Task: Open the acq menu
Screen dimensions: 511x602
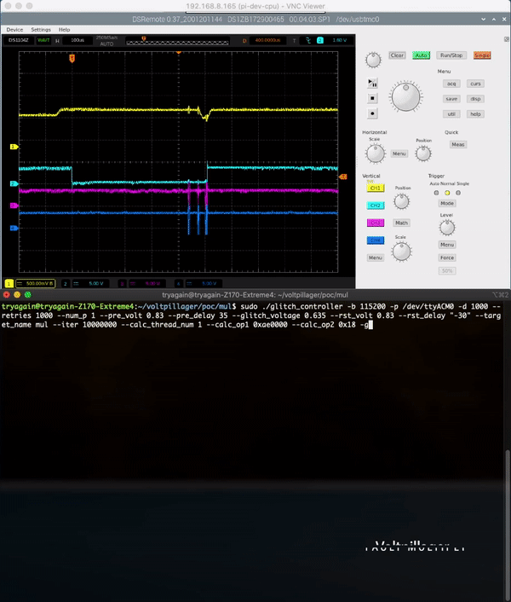Action: coord(451,84)
